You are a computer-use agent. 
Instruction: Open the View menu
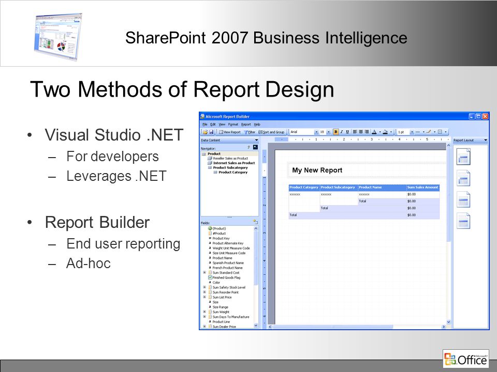pyautogui.click(x=222, y=125)
